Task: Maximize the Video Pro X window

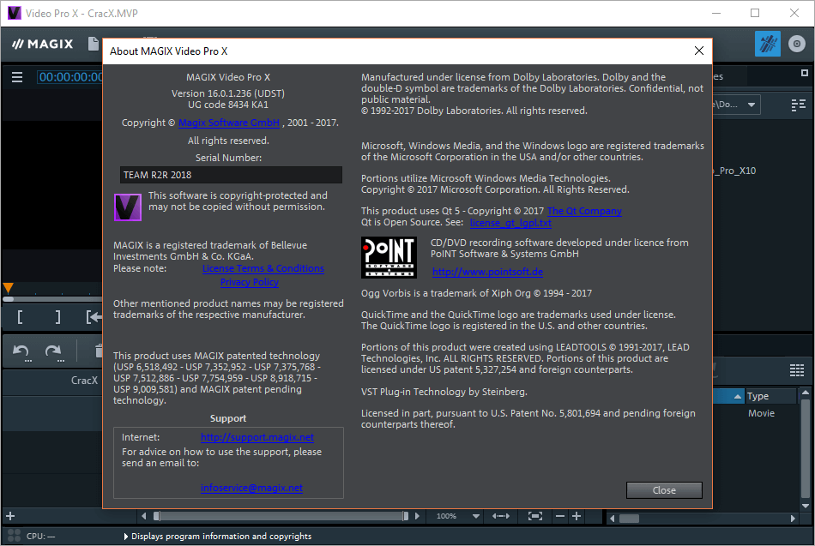Action: click(x=755, y=13)
